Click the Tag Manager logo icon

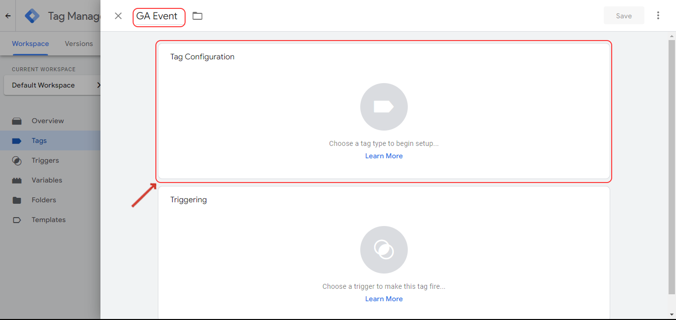(33, 16)
